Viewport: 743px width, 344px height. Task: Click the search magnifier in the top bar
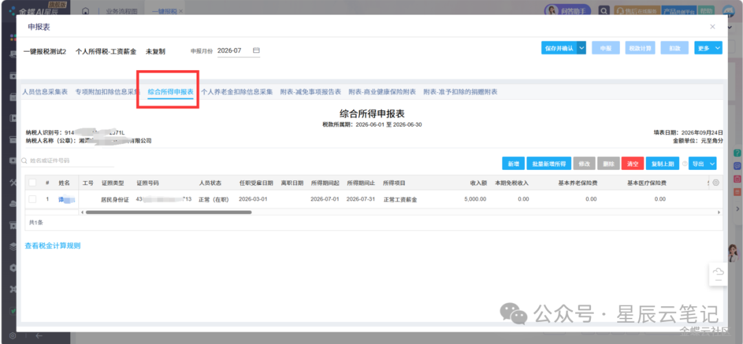pos(603,11)
